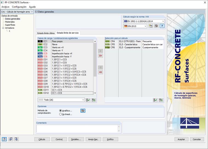Open analytical method settings icon
The height and width of the screenshot is (149, 208).
point(83,110)
